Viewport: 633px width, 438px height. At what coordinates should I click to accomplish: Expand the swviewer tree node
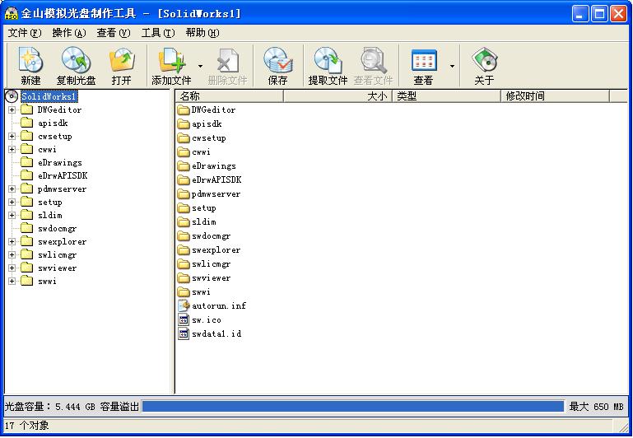click(12, 268)
